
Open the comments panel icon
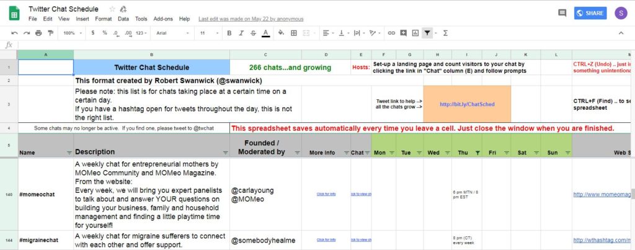pos(562,13)
